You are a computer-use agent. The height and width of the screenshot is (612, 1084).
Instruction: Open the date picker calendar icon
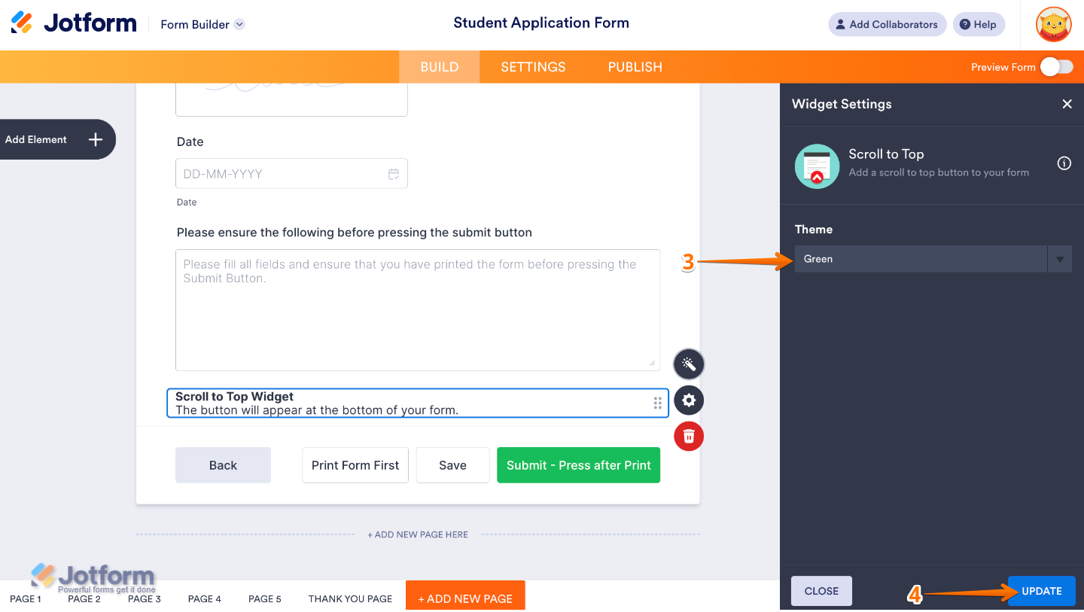(393, 173)
